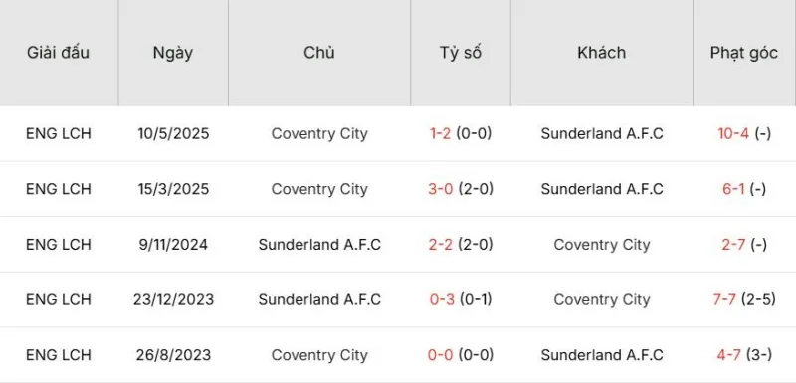Click Coventry City home team on 15/3/2025
Viewport: 796px width, 383px height.
(x=319, y=189)
